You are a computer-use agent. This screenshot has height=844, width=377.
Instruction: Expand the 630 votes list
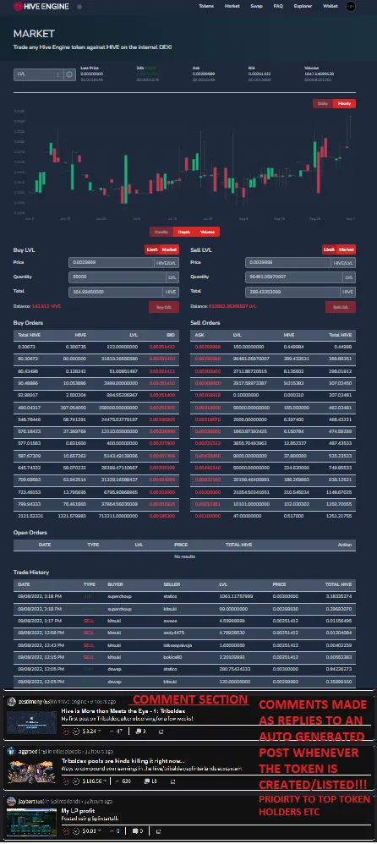pyautogui.click(x=123, y=781)
